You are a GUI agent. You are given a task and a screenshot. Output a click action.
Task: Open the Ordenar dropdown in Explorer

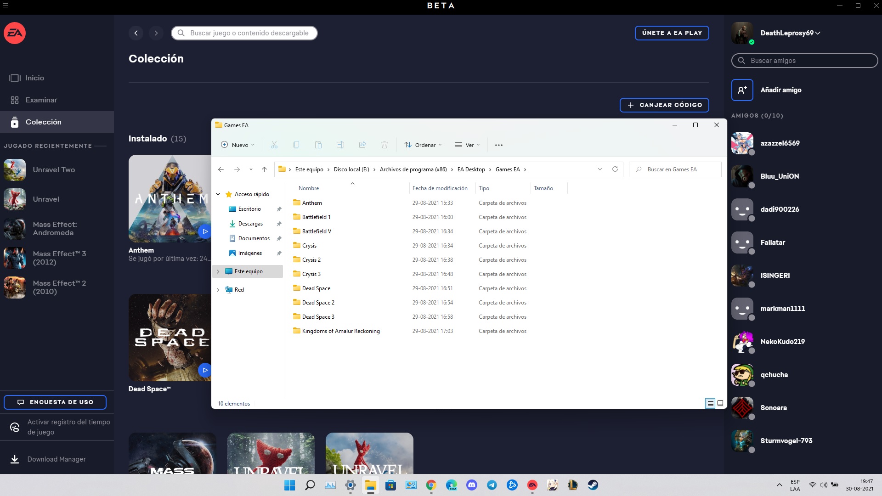click(x=423, y=145)
